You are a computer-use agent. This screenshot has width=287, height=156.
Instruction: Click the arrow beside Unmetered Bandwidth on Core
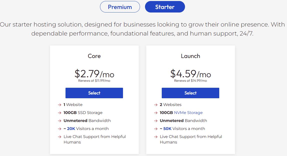click(59, 120)
